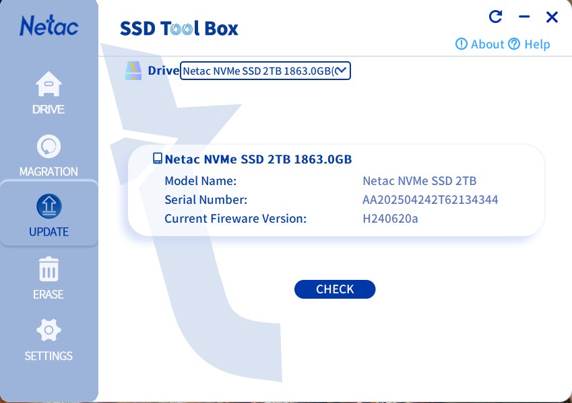This screenshot has height=403, width=572.
Task: Open the DRIVE section house icon
Action: [49, 84]
